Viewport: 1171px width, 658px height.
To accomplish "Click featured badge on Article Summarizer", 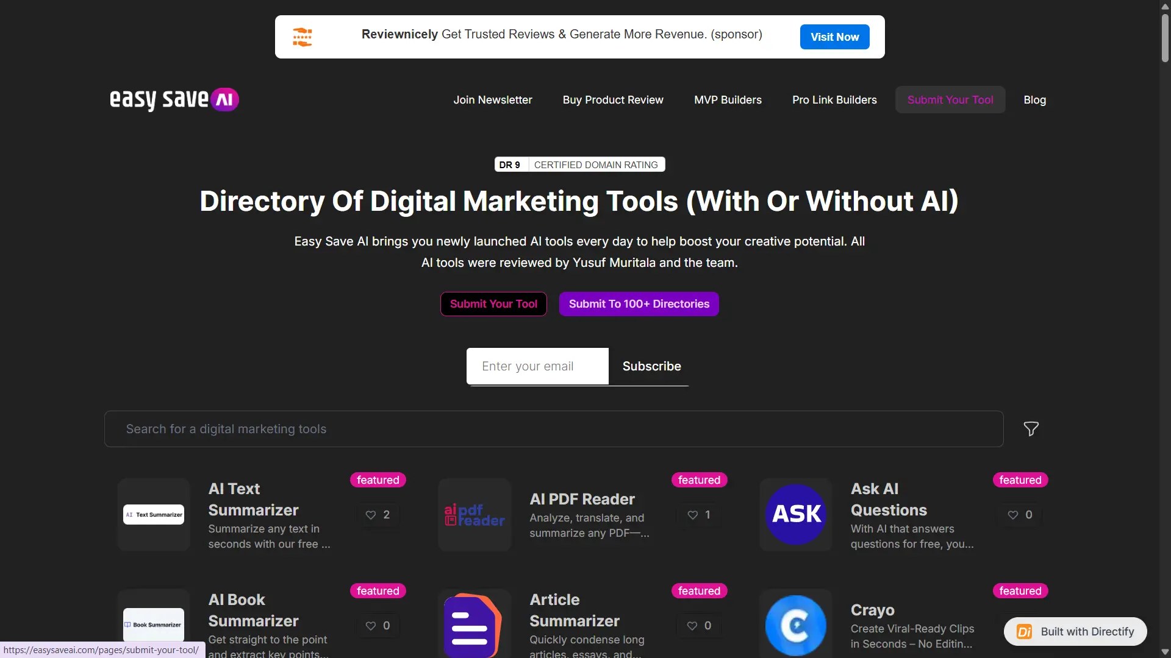I will [x=699, y=591].
